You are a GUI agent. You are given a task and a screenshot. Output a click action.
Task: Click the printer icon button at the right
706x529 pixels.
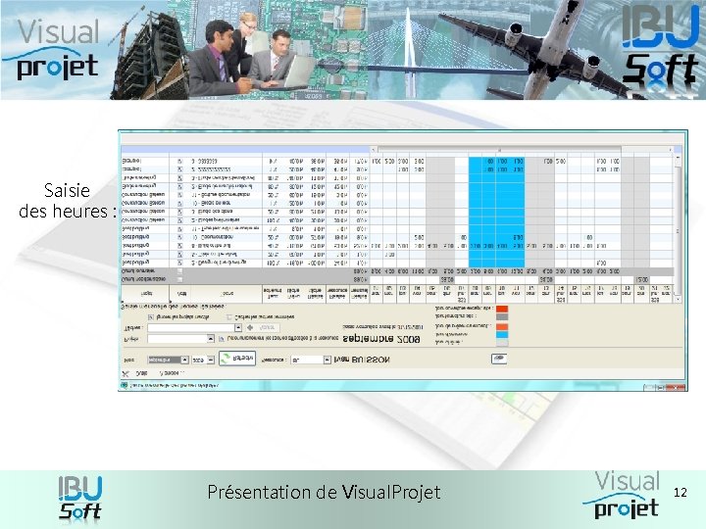pyautogui.click(x=499, y=359)
